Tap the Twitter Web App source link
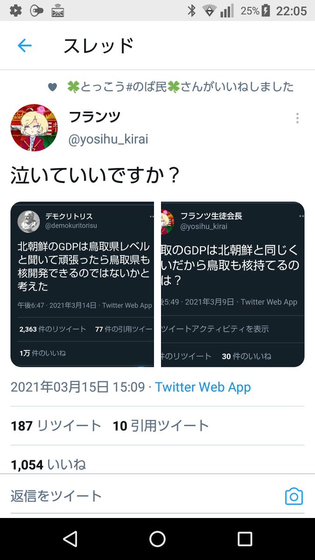 click(x=203, y=387)
